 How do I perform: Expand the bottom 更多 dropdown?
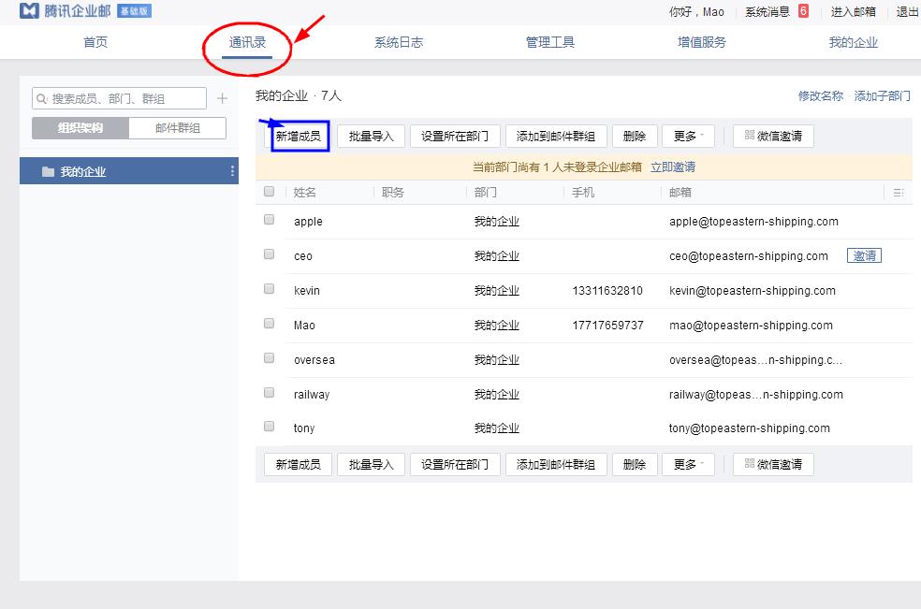(x=688, y=464)
